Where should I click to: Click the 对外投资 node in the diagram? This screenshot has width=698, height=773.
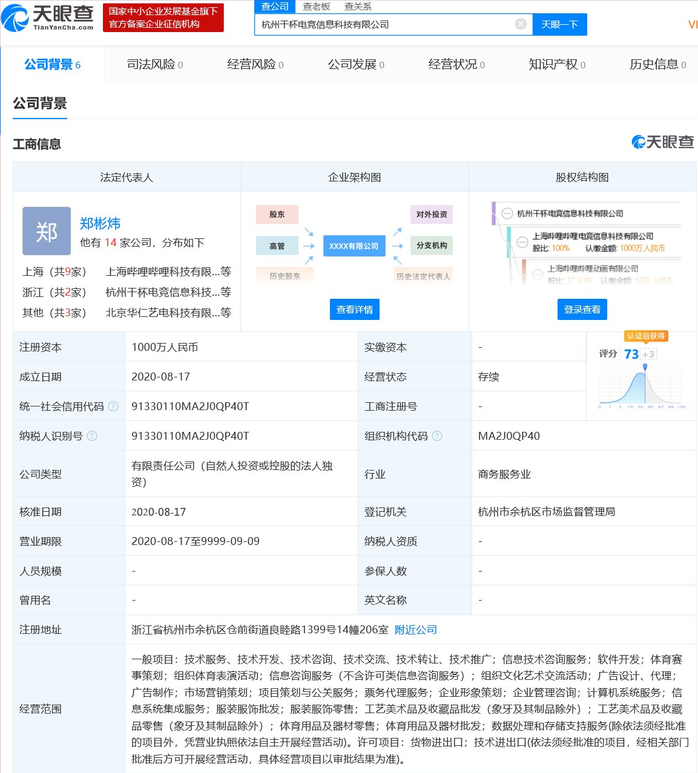431,214
